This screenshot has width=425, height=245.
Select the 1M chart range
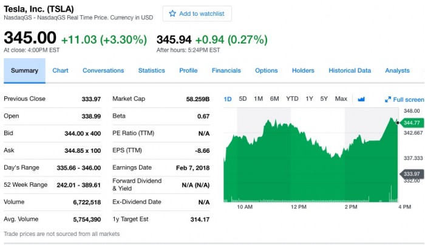[x=258, y=99]
